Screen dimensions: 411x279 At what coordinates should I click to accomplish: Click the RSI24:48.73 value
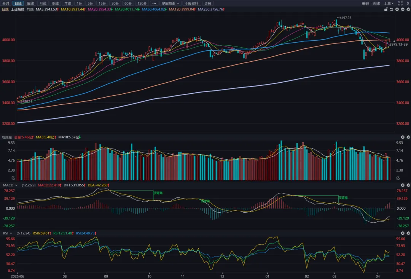tap(86, 233)
